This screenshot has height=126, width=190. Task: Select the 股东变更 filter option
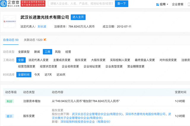80,60
